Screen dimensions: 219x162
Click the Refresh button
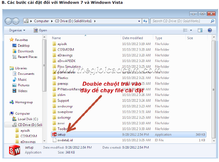point(145,21)
